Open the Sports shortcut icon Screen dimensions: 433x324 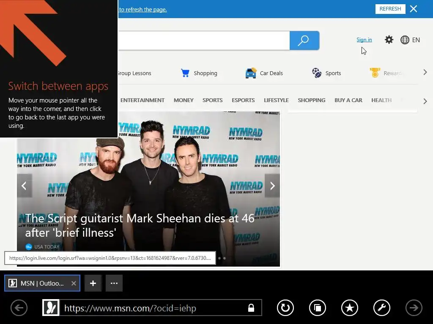point(317,73)
